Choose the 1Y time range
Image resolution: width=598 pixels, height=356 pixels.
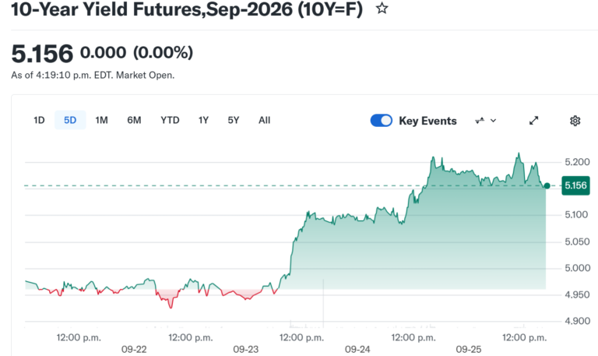coord(203,120)
